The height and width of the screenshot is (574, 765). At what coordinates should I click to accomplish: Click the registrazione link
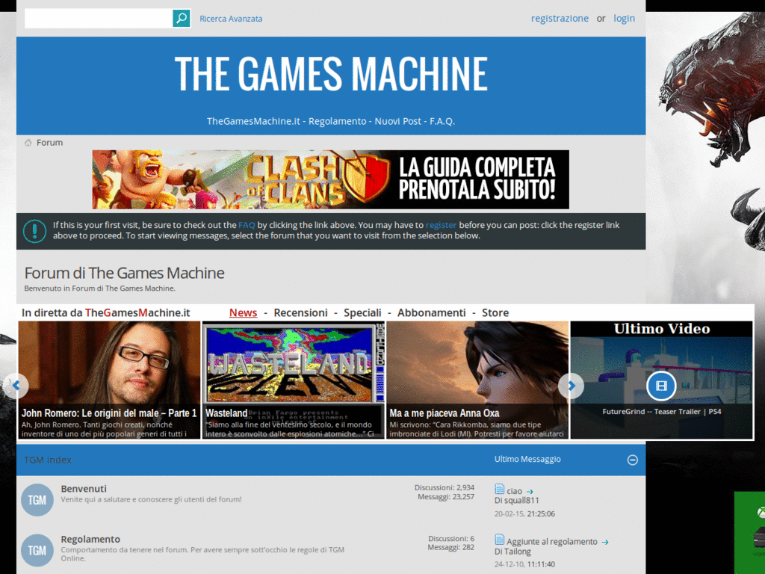[x=560, y=18]
